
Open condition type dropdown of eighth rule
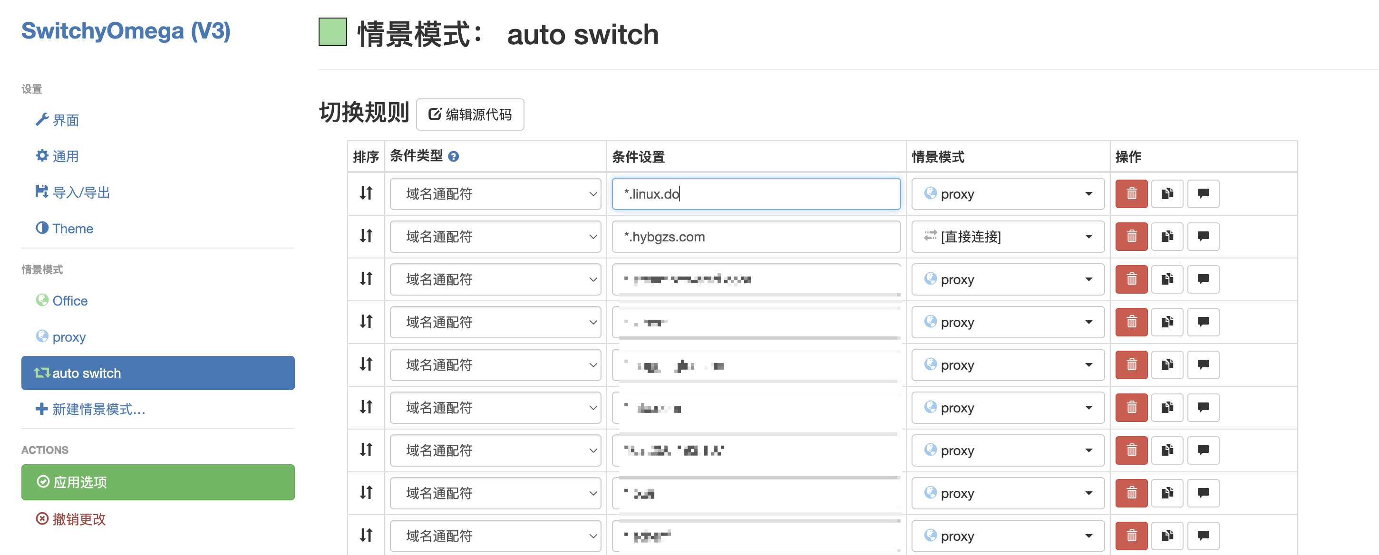point(495,493)
